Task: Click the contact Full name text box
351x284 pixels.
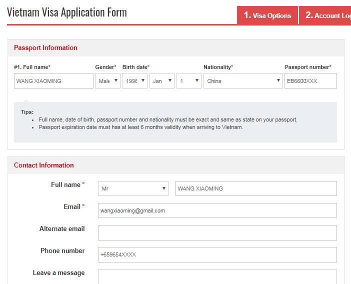Action: (x=256, y=188)
